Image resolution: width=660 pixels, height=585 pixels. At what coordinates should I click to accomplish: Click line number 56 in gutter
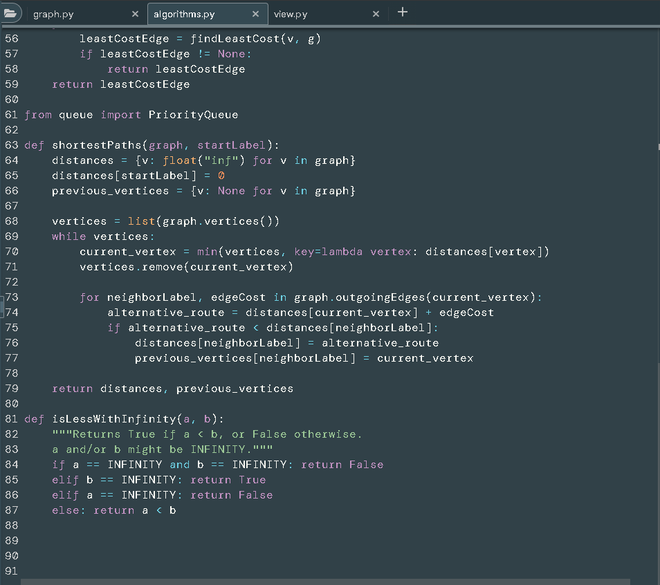click(x=12, y=39)
